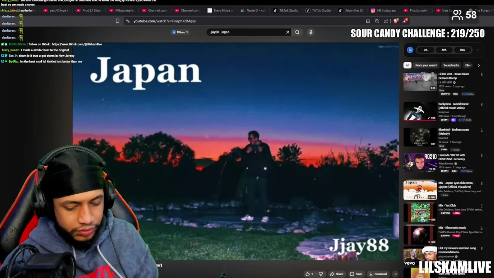This screenshot has width=494, height=278.
Task: Open options menu for Mix - Electronic music
Action: pos(482,229)
